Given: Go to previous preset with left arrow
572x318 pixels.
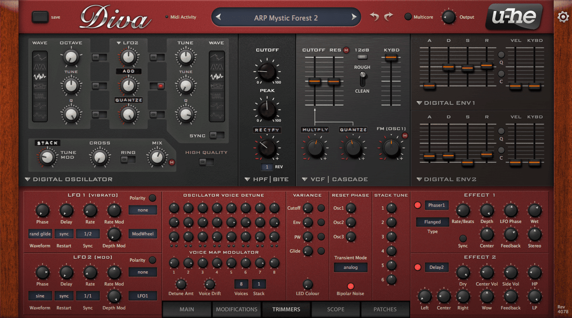Looking at the screenshot, I should tap(218, 17).
